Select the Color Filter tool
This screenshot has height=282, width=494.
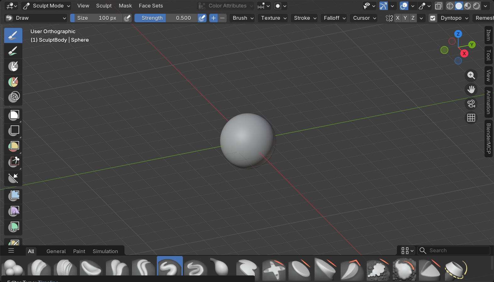click(13, 227)
